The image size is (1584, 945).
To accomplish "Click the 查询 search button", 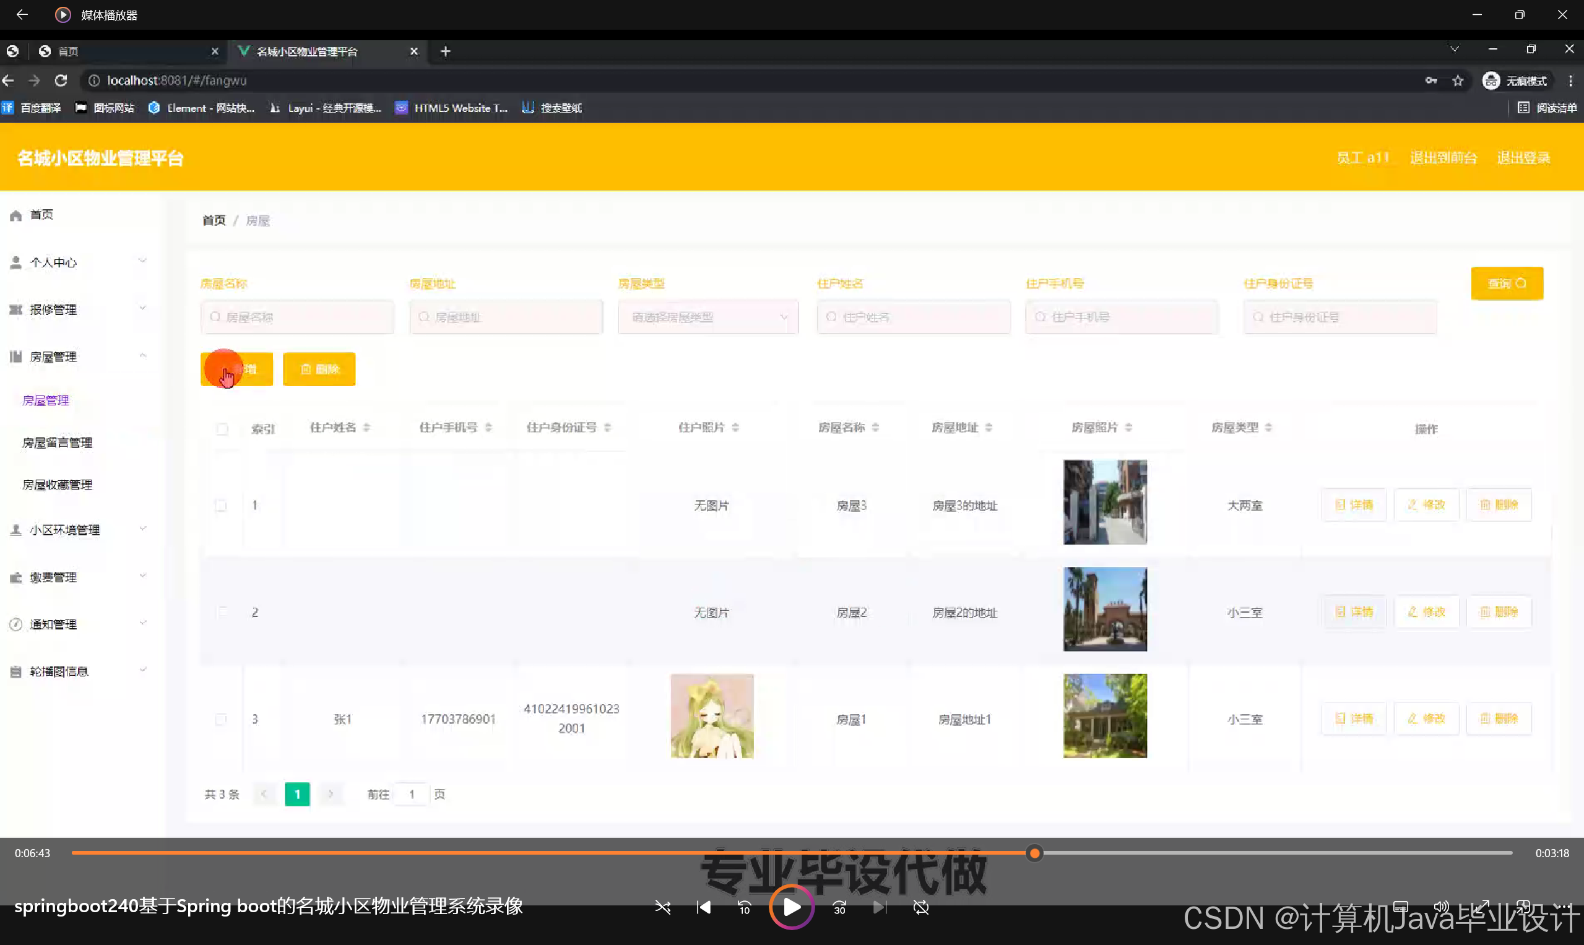I will point(1506,283).
